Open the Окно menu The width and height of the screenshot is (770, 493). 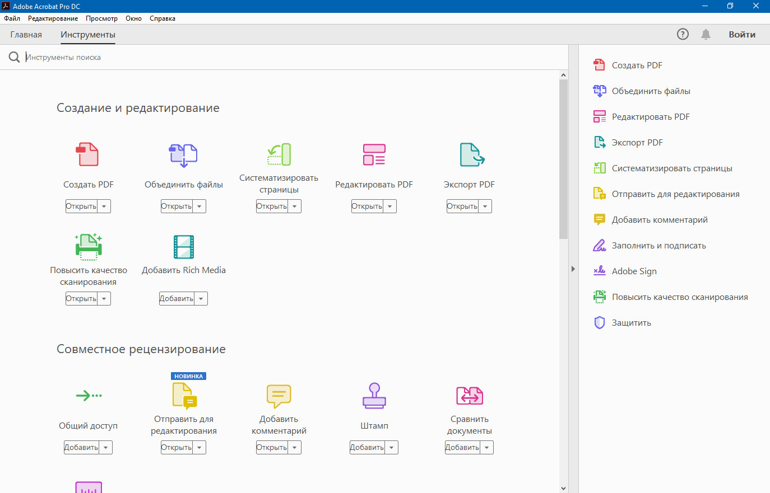133,18
